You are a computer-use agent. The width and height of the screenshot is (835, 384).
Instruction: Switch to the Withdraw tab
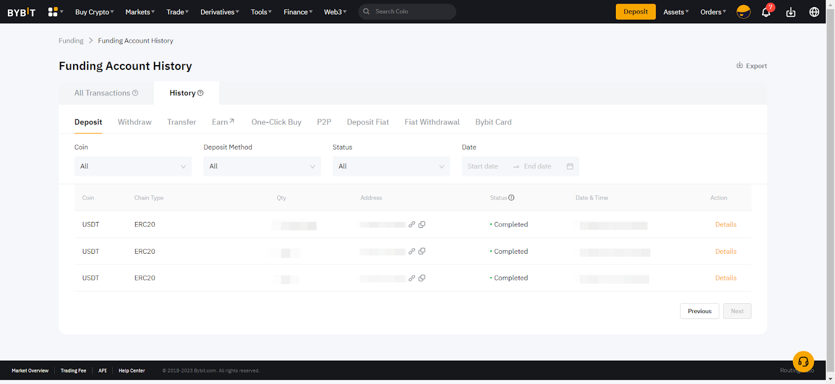pos(135,122)
